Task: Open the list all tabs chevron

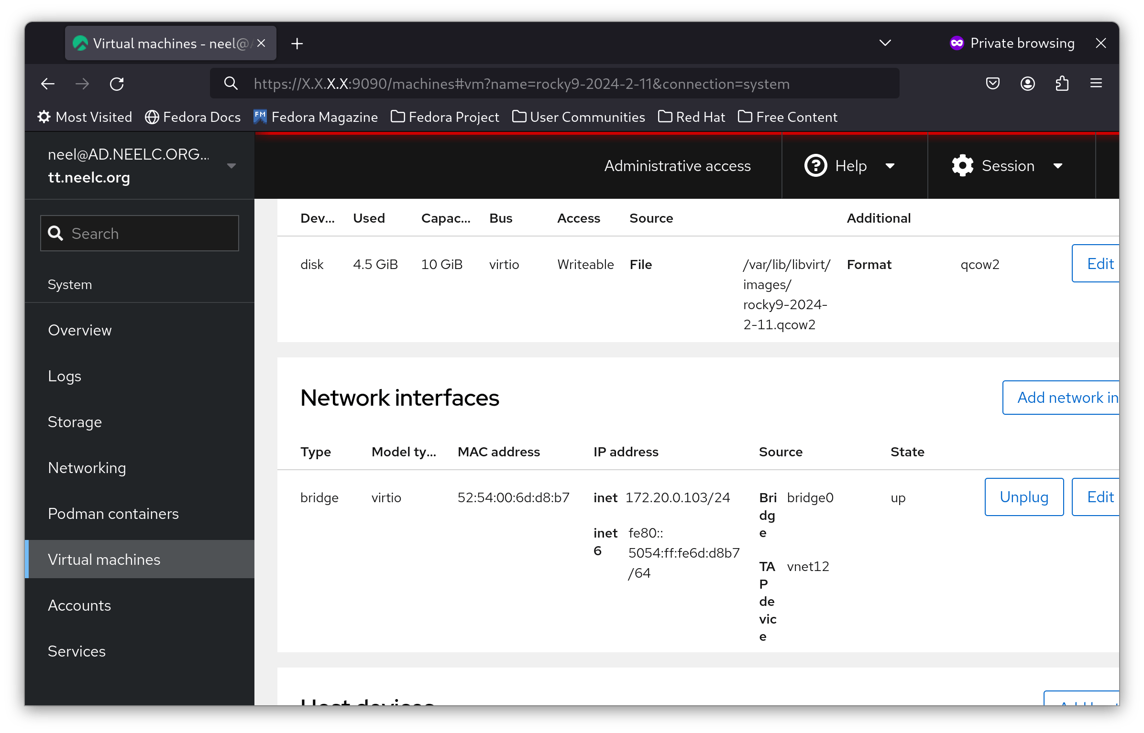Action: tap(884, 43)
